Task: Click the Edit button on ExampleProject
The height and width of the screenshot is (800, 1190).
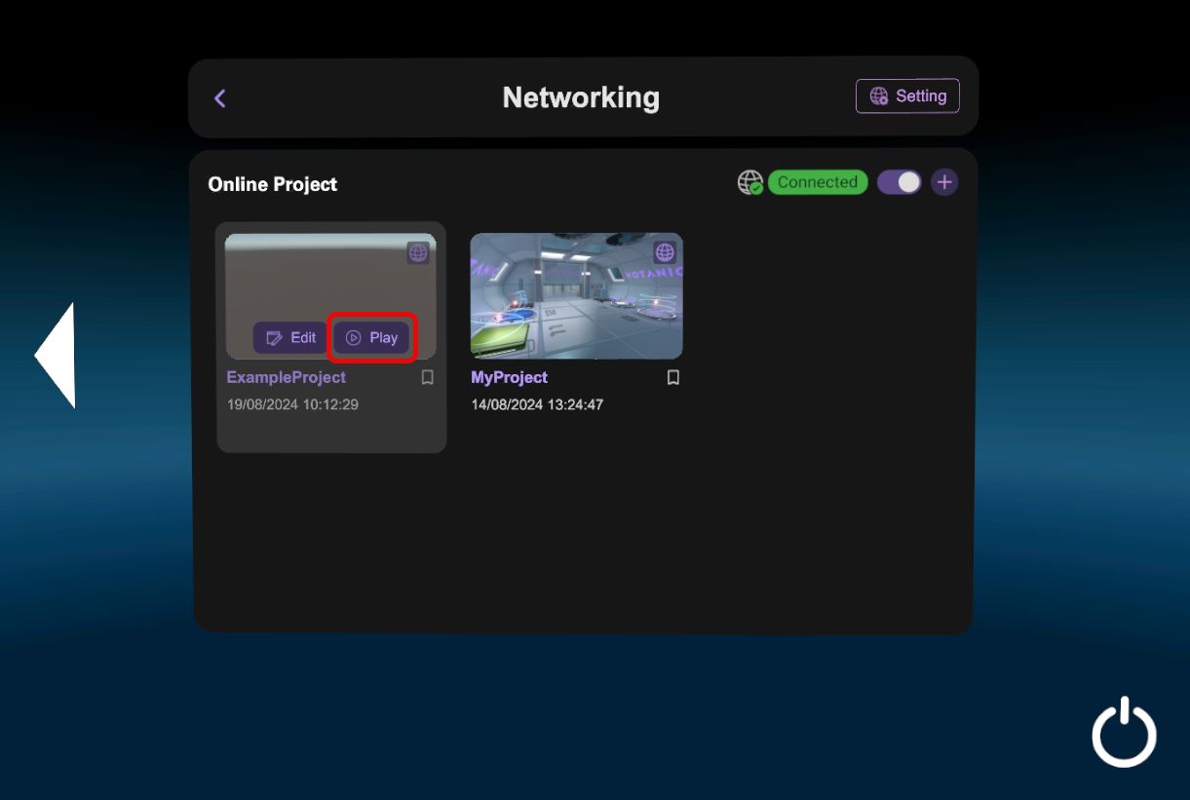Action: tap(290, 338)
